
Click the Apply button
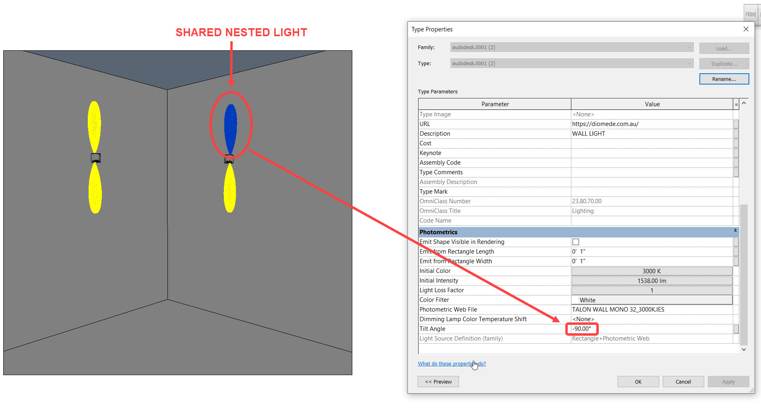[x=728, y=381]
